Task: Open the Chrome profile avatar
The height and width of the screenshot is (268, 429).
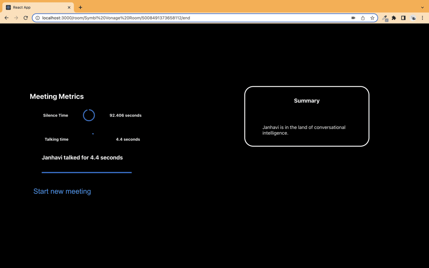Action: (413, 18)
